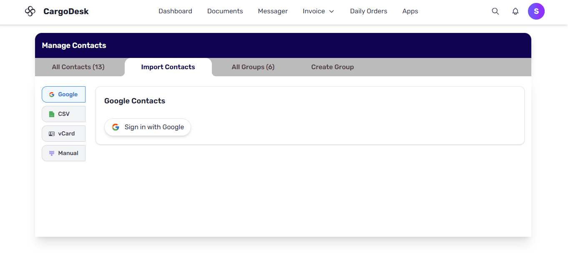Open Daily Orders page
This screenshot has width=568, height=263.
pyautogui.click(x=369, y=11)
